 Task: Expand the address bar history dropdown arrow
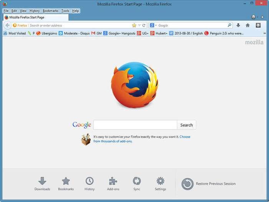(x=139, y=25)
